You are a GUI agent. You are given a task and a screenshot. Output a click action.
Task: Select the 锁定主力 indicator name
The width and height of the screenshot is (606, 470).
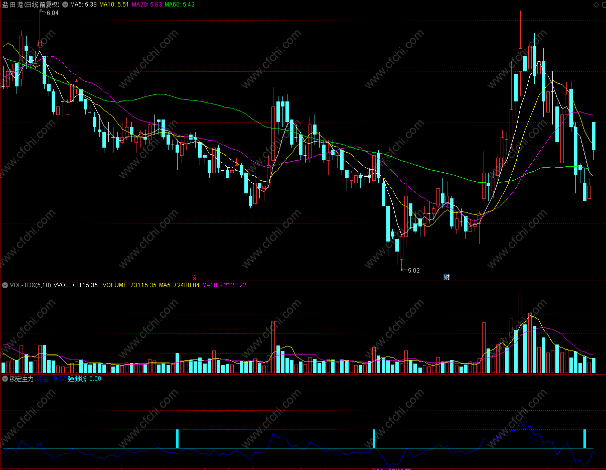pyautogui.click(x=22, y=379)
